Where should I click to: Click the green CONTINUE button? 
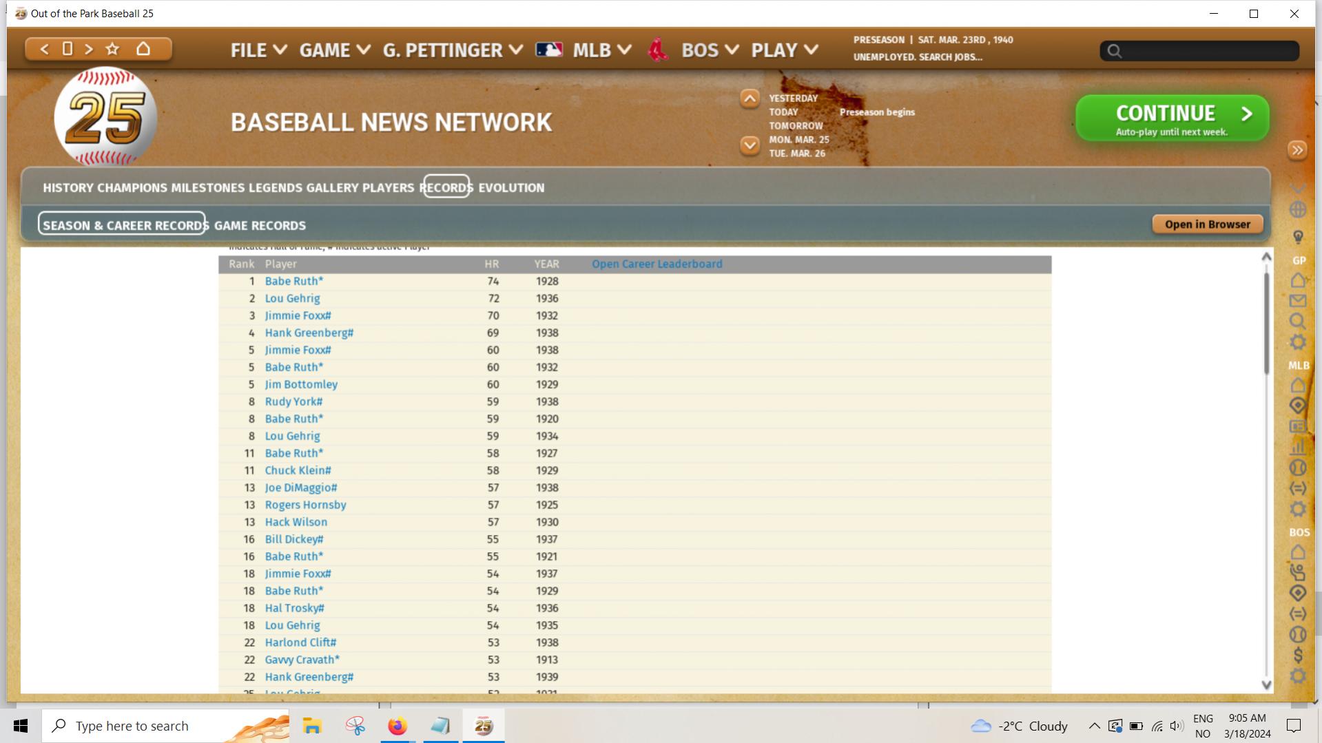coord(1173,118)
